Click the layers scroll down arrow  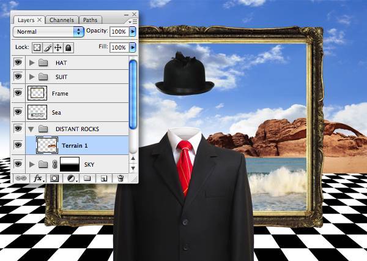pos(133,168)
